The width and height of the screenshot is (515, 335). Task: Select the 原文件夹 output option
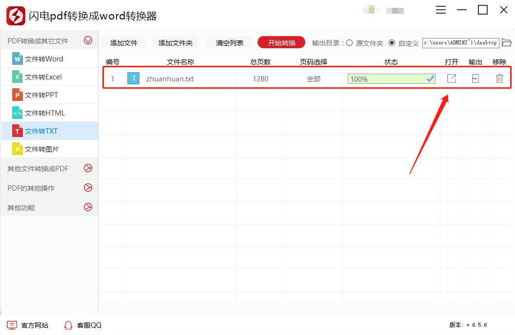point(349,42)
